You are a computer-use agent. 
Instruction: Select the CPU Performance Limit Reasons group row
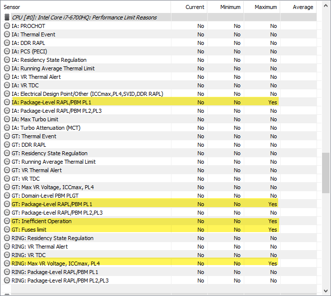[159, 17]
